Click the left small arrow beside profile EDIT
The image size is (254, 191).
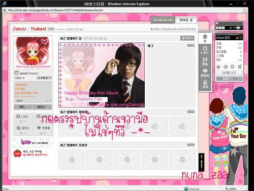point(47,101)
